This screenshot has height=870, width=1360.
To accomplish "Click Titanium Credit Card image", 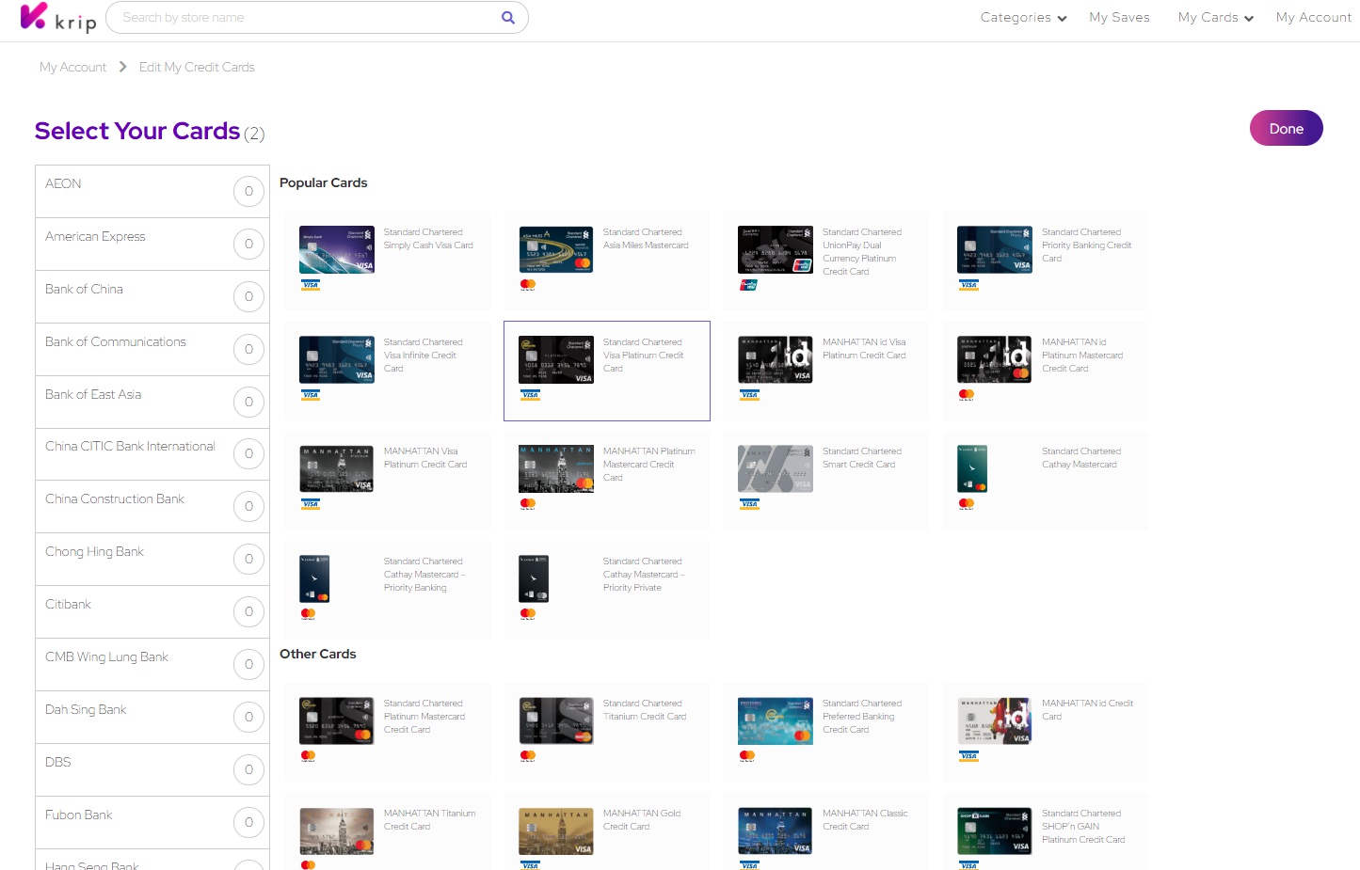I will pyautogui.click(x=556, y=720).
